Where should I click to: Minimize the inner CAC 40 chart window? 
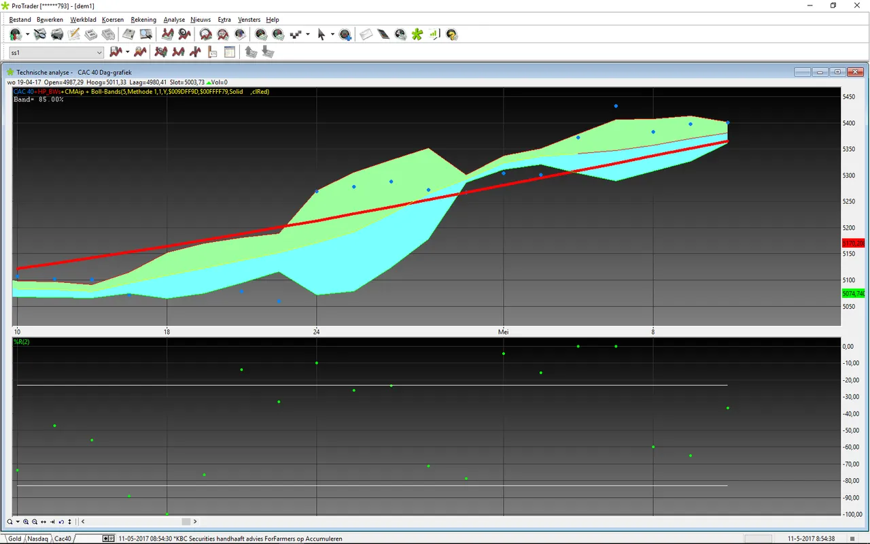[820, 72]
